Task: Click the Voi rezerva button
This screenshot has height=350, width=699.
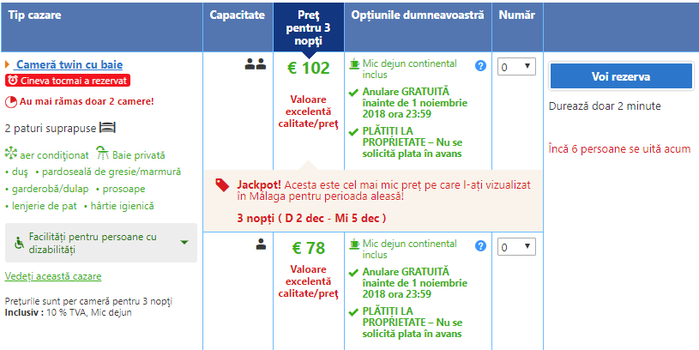Action: tap(621, 76)
